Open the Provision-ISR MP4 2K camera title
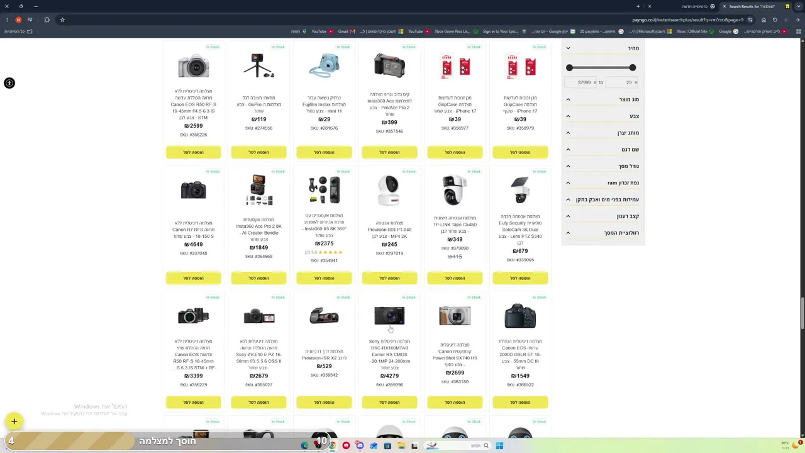805x453 pixels. pos(389,230)
